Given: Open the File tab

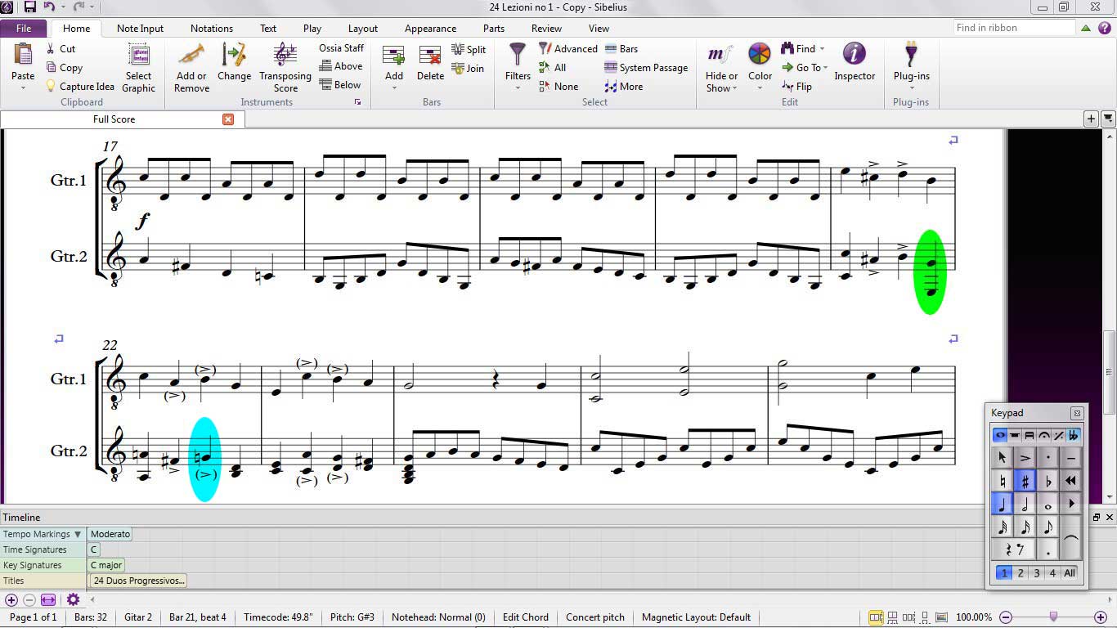Looking at the screenshot, I should tap(24, 28).
